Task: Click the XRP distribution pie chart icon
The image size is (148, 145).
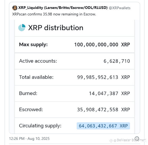Action: (x=22, y=28)
